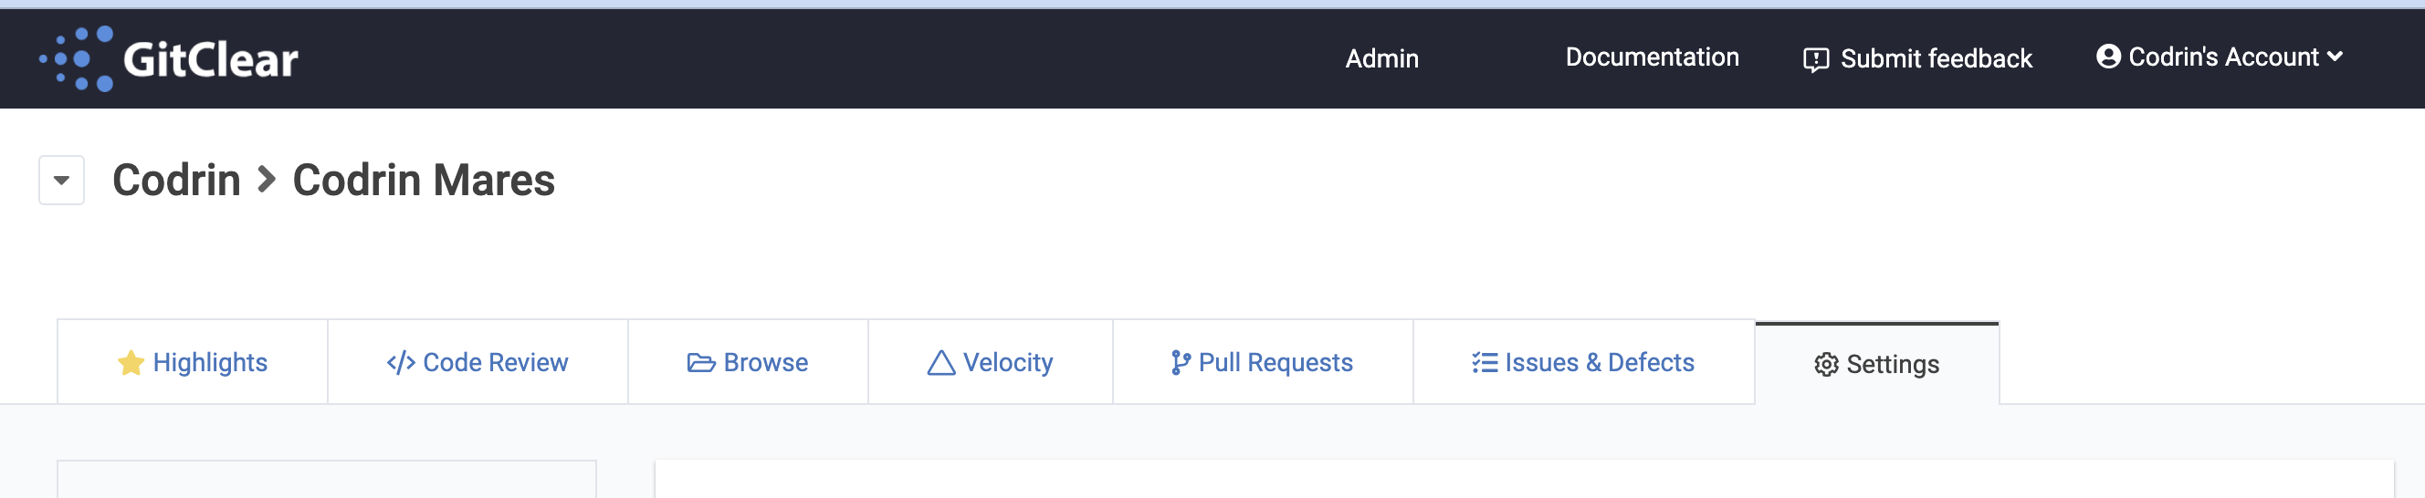Open the Codrin's Account dropdown chevron
The width and height of the screenshot is (2425, 498).
tap(2335, 57)
